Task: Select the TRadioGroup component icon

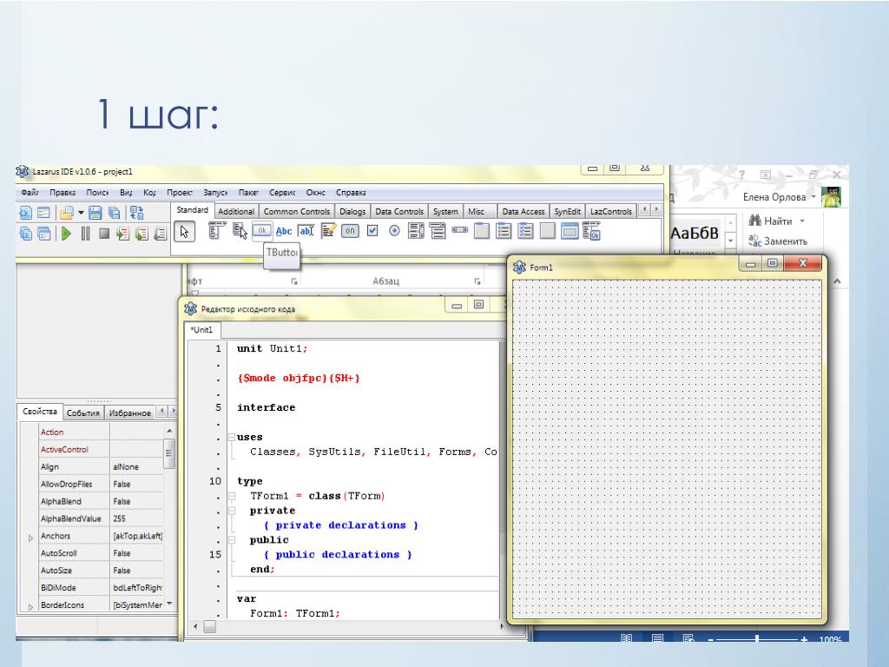Action: tap(504, 231)
